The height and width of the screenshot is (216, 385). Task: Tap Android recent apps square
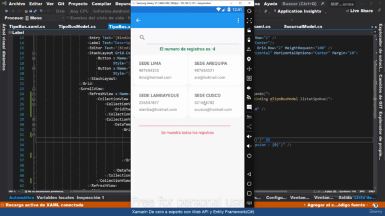[x=249, y=193]
